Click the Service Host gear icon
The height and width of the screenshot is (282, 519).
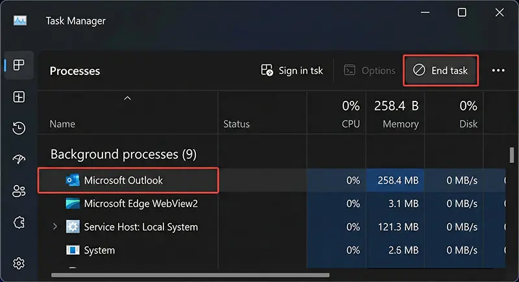pos(73,227)
